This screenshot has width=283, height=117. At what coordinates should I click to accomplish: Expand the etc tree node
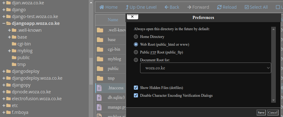tap(4, 106)
